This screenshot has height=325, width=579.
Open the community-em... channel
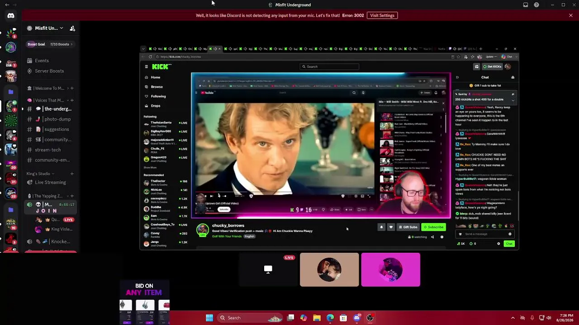coord(51,160)
